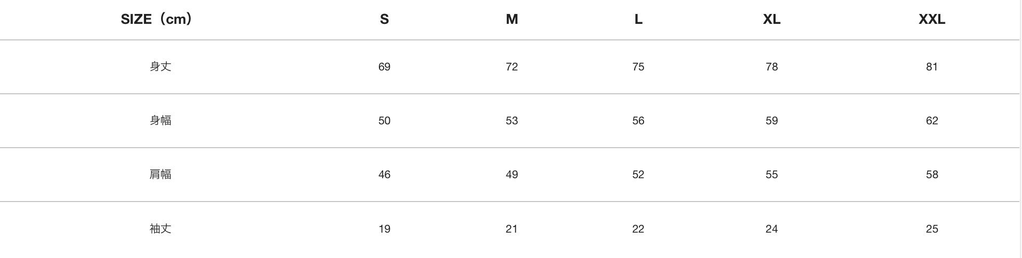Click the 身幅 row label
The height and width of the screenshot is (258, 1022).
pyautogui.click(x=160, y=120)
